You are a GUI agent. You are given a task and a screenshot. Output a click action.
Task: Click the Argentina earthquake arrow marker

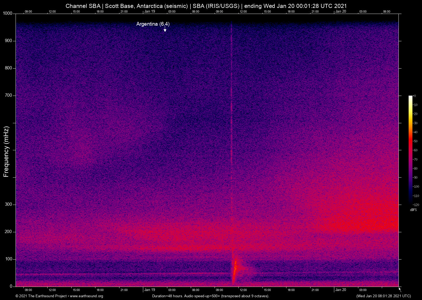coord(165,30)
